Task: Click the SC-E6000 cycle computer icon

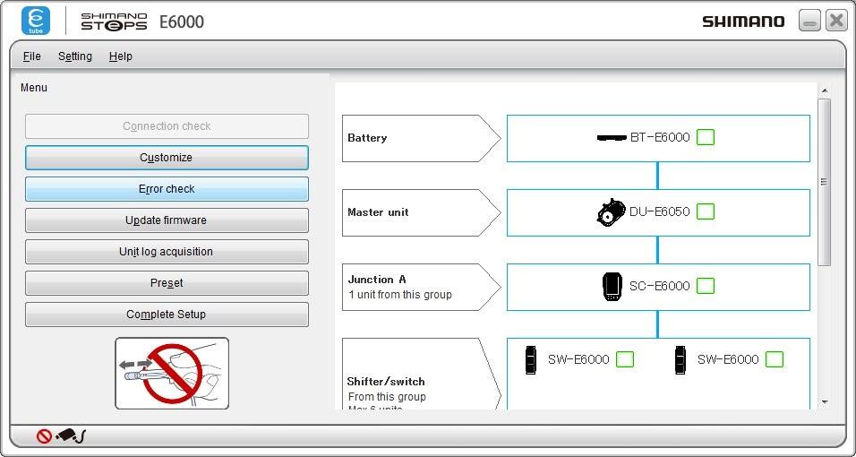Action: pos(612,287)
